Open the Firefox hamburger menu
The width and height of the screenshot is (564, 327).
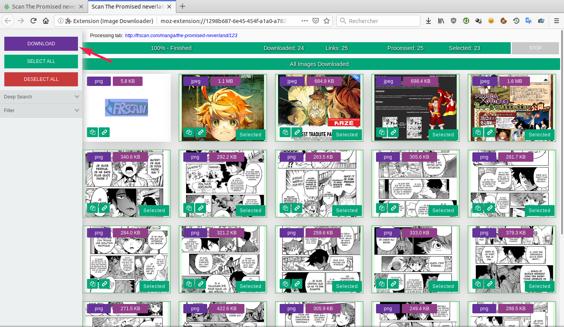click(556, 21)
